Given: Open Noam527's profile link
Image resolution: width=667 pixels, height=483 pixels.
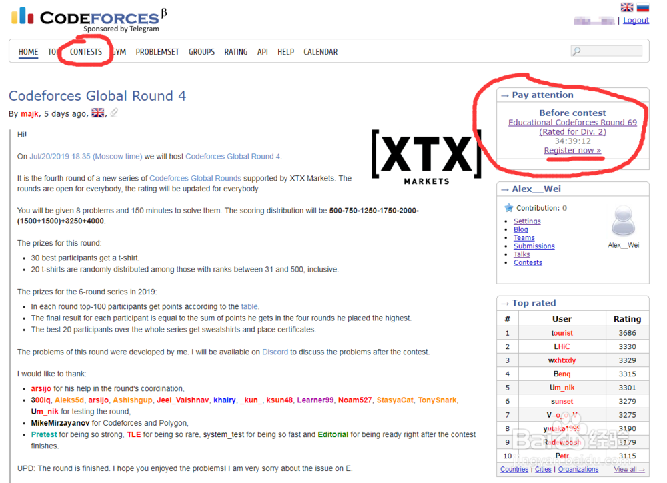Looking at the screenshot, I should (355, 400).
